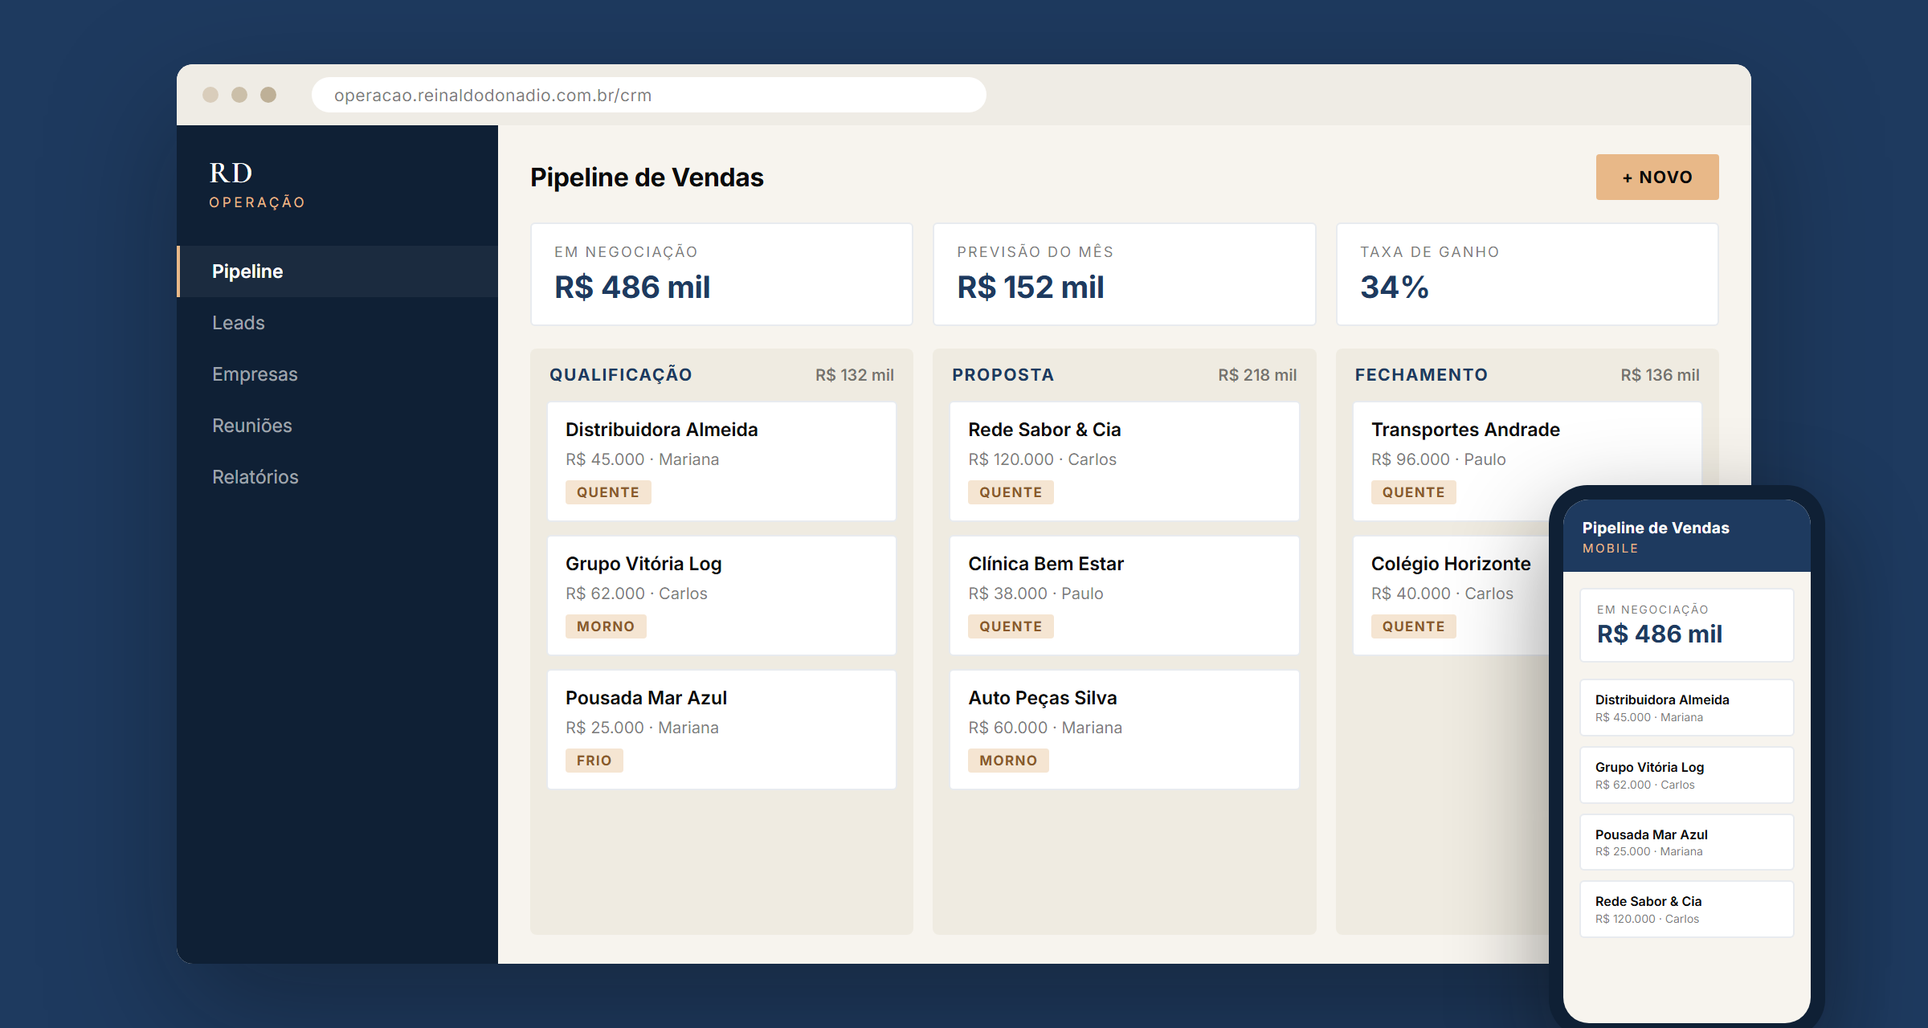1928x1028 pixels.
Task: Click the mobile Pipeline de Vendas header
Action: (x=1687, y=536)
